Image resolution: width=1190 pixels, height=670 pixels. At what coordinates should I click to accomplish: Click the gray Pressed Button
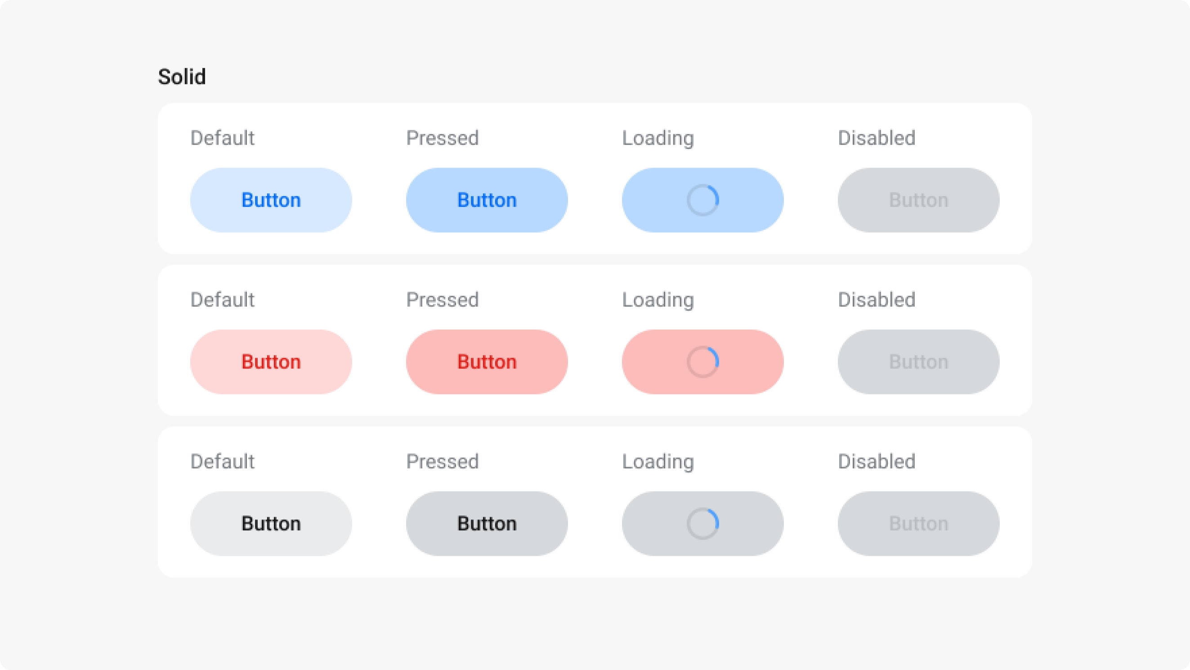487,524
